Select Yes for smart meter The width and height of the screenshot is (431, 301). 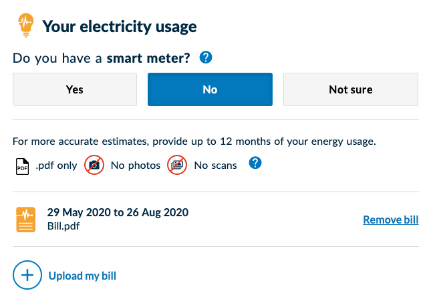coord(75,89)
